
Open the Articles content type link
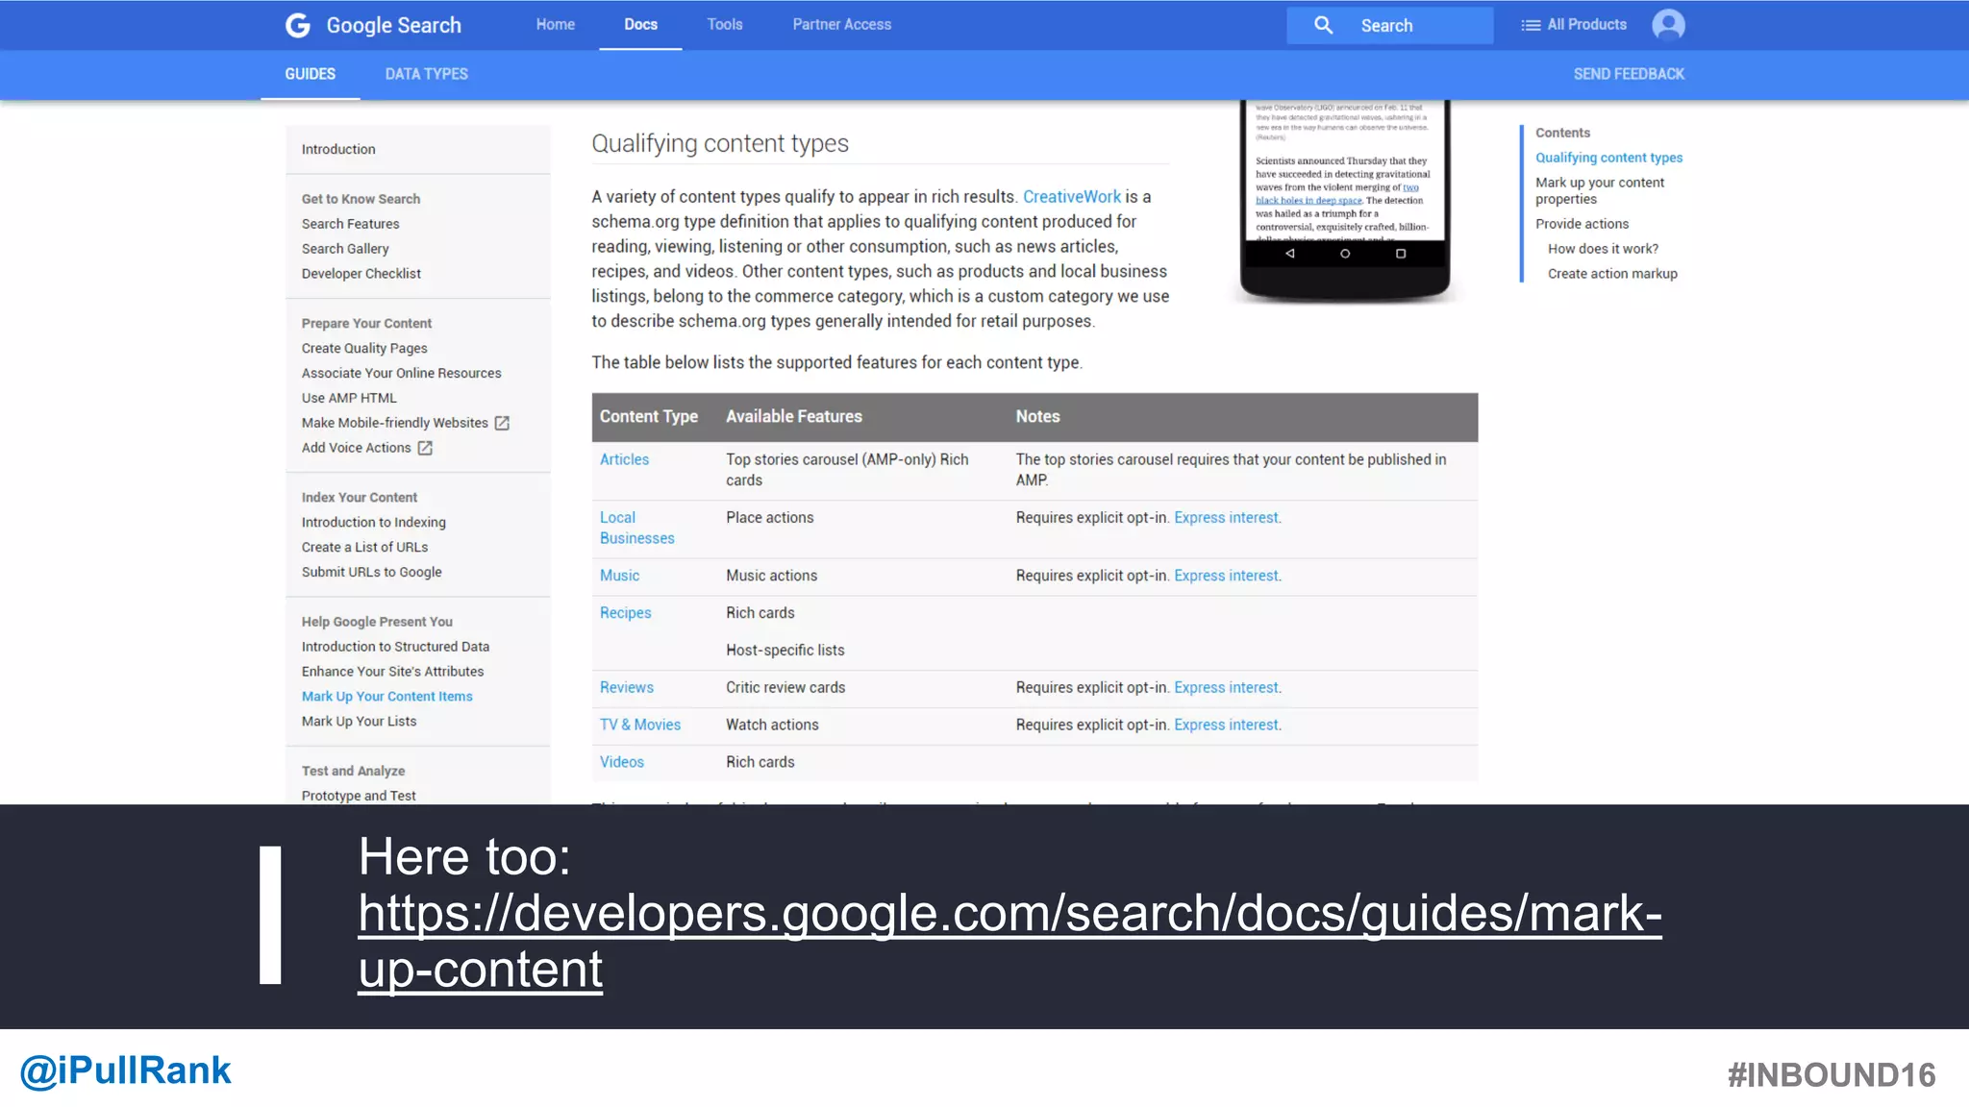624,460
